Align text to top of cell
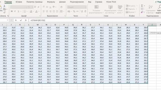 (44, 7)
